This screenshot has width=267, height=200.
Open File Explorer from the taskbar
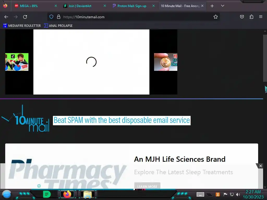[88, 194]
